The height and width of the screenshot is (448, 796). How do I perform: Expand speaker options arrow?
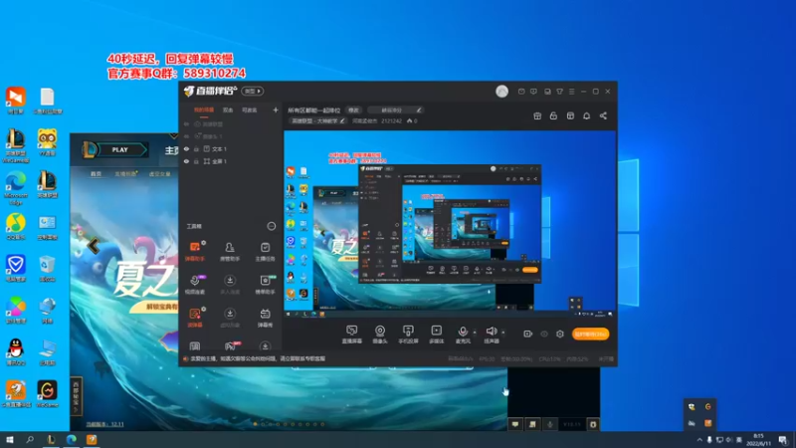503,333
